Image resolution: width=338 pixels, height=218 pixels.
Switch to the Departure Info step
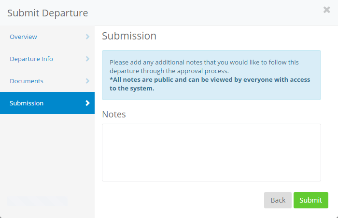(x=31, y=59)
